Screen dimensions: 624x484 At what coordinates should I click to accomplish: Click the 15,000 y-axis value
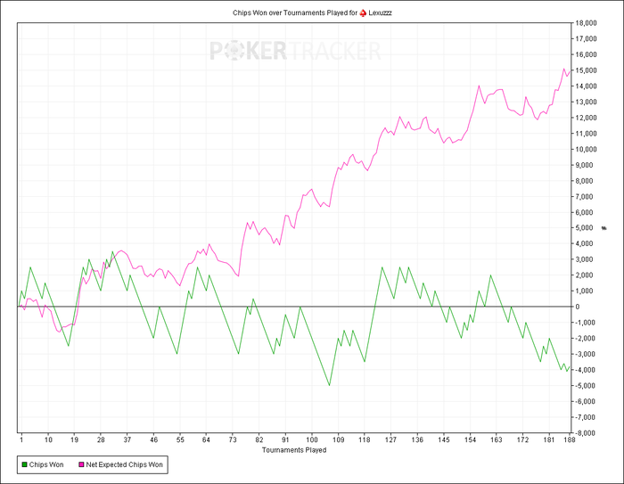587,70
